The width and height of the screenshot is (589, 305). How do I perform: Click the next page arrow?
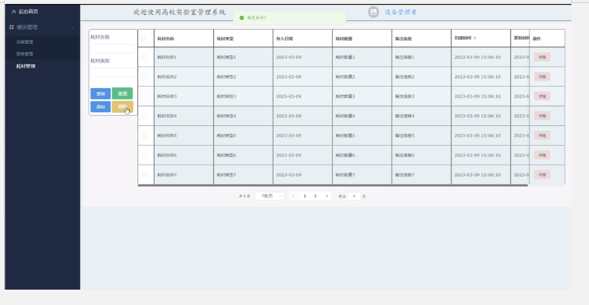pos(327,196)
